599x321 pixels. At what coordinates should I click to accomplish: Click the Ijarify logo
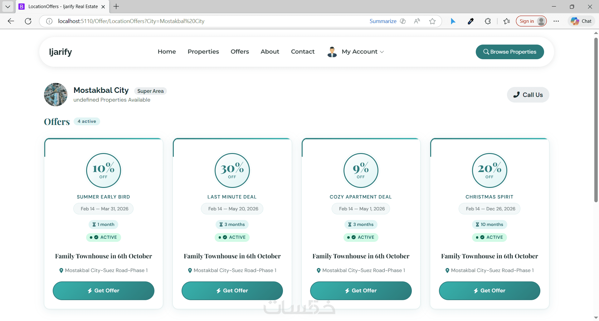61,52
